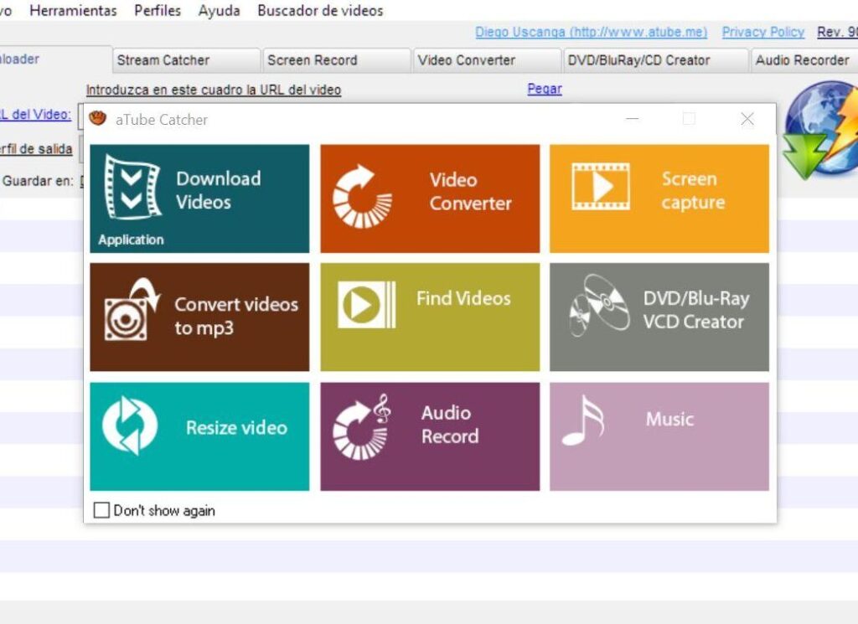Select the Resize video tile label
The width and height of the screenshot is (858, 624).
(236, 427)
